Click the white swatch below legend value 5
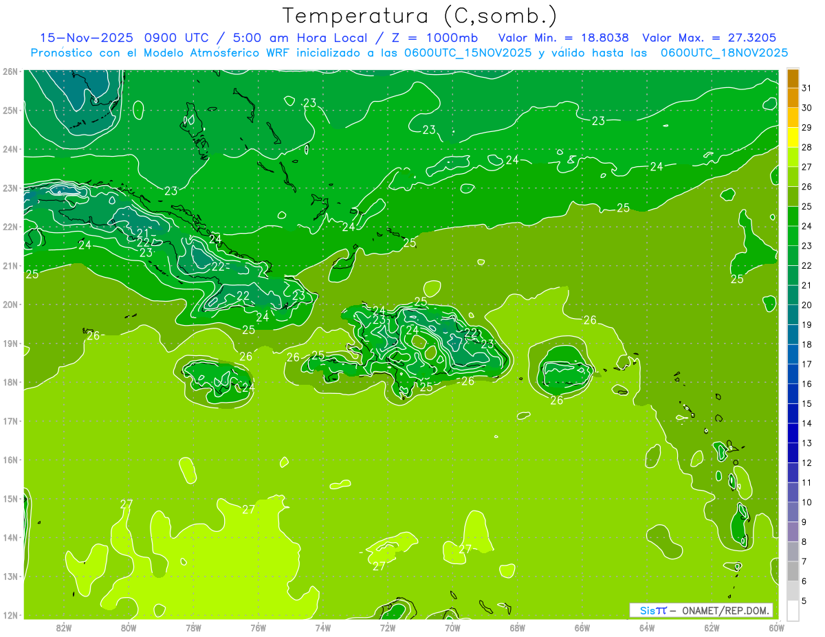 point(793,610)
